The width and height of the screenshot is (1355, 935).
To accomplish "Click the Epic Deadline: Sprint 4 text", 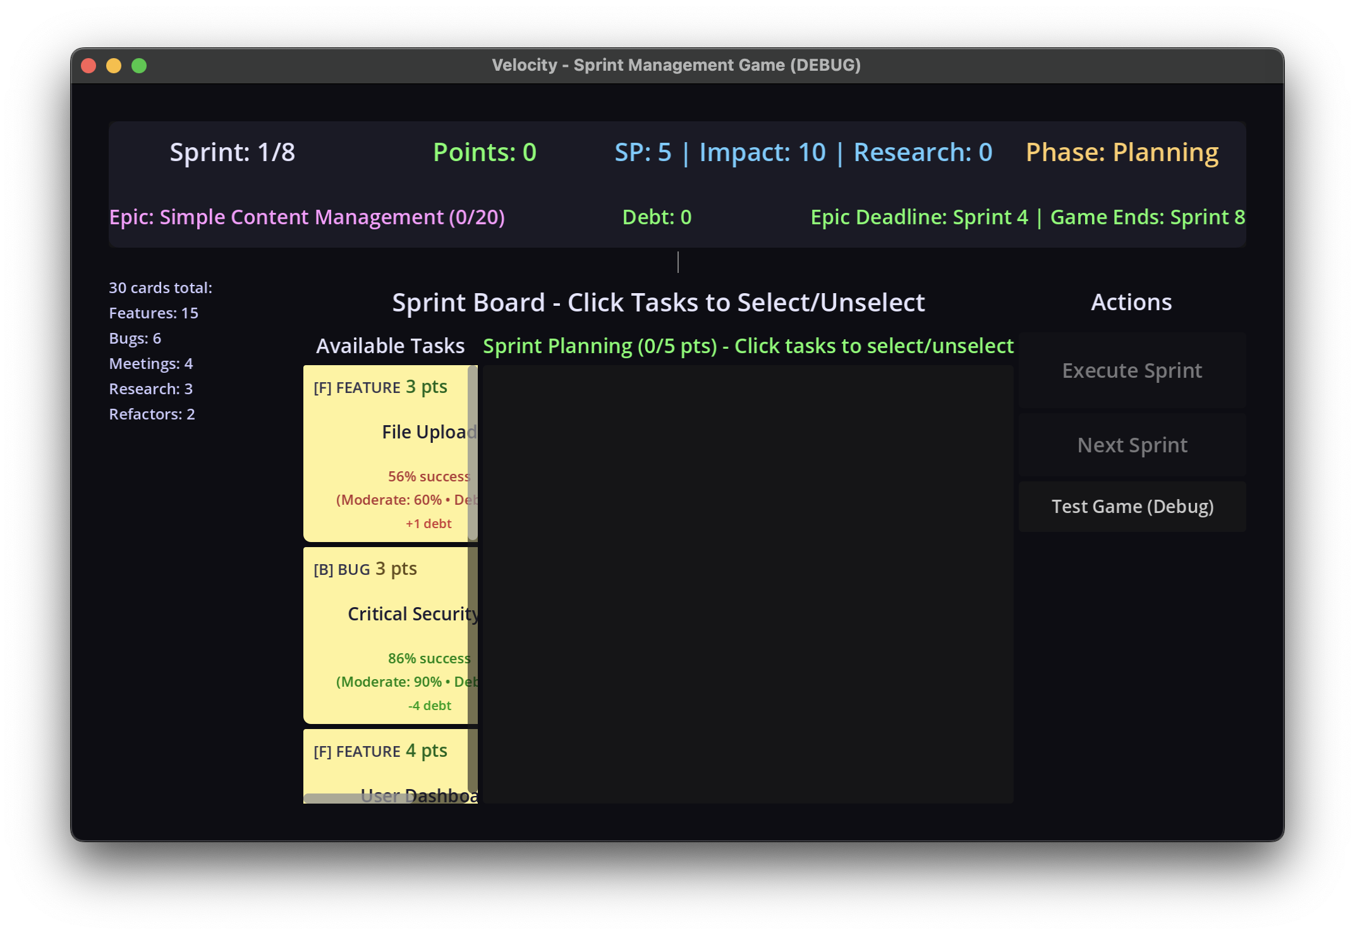I will 919,217.
